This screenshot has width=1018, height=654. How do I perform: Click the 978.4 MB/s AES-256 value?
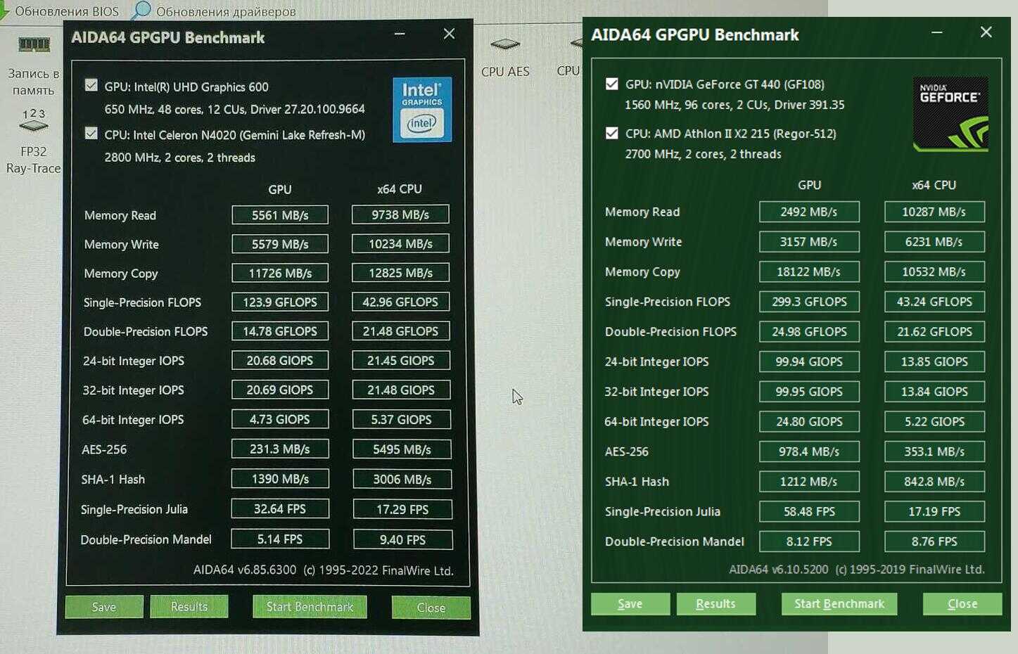click(809, 451)
